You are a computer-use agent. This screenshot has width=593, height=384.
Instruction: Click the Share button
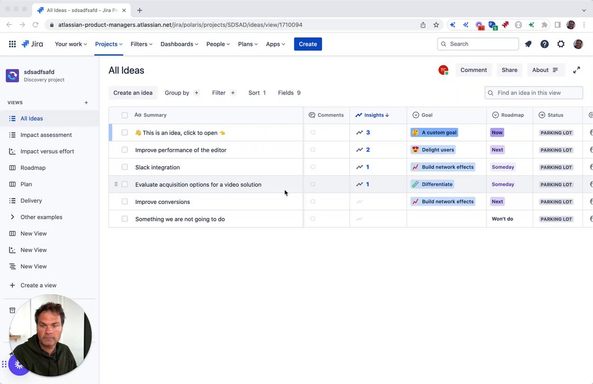pyautogui.click(x=509, y=70)
